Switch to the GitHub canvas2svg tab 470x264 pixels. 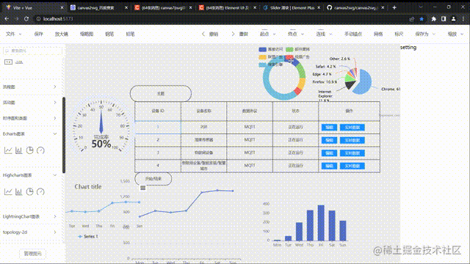355,7
